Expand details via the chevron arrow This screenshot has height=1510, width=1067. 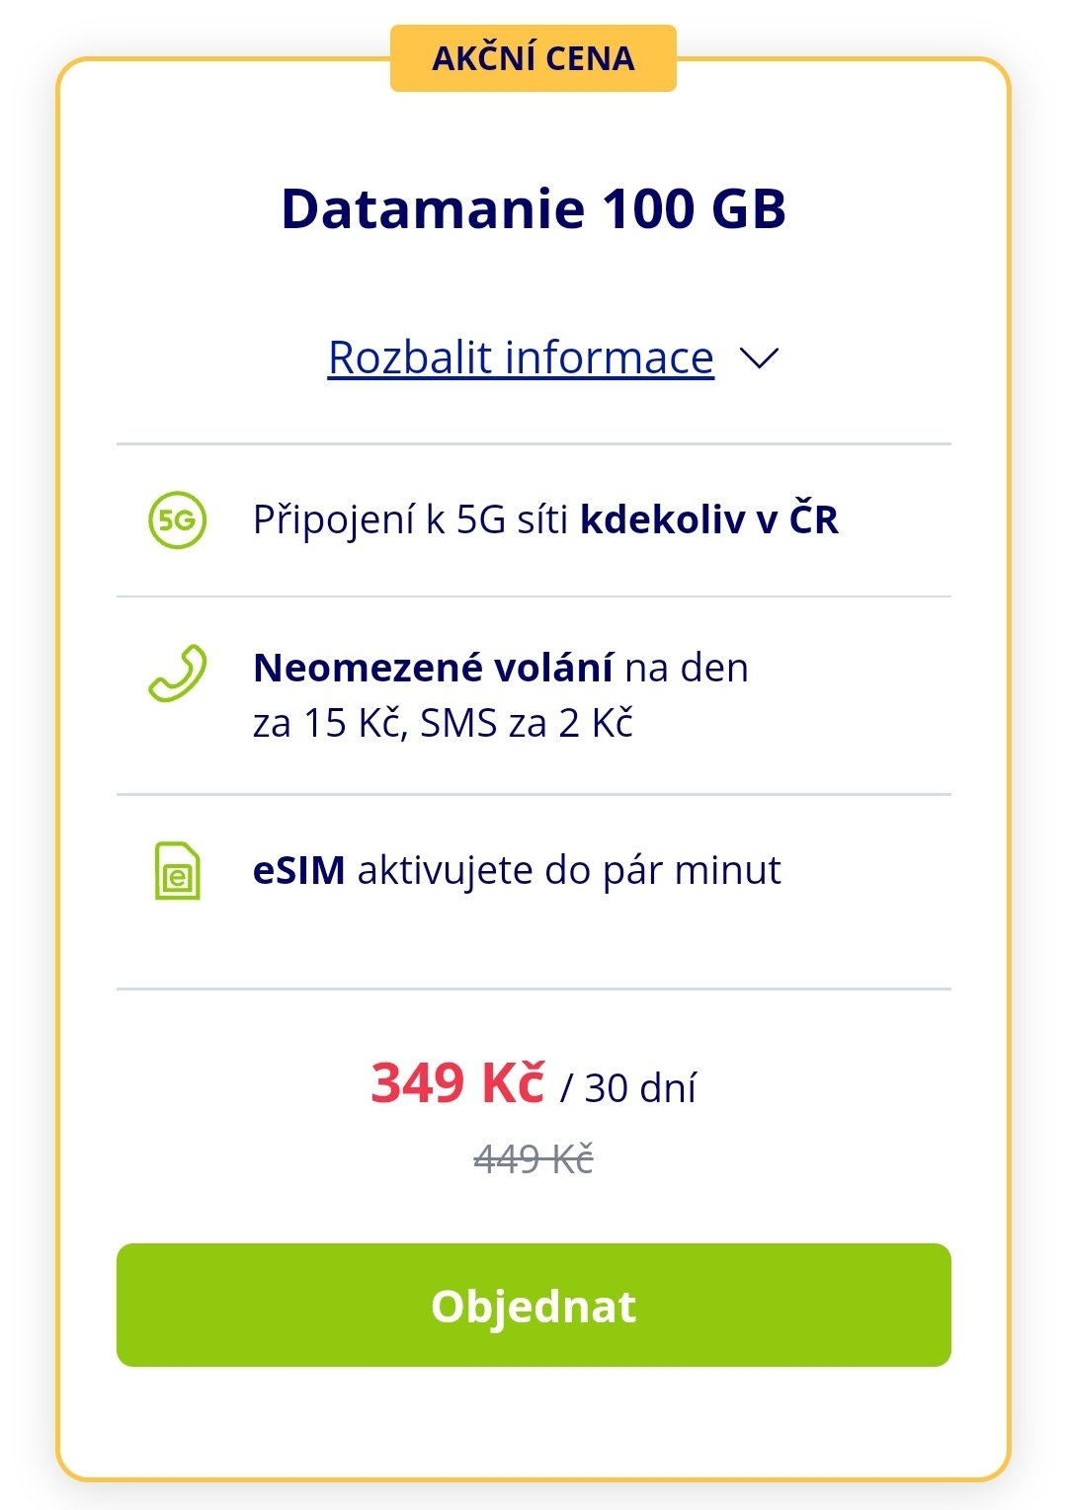click(x=760, y=358)
